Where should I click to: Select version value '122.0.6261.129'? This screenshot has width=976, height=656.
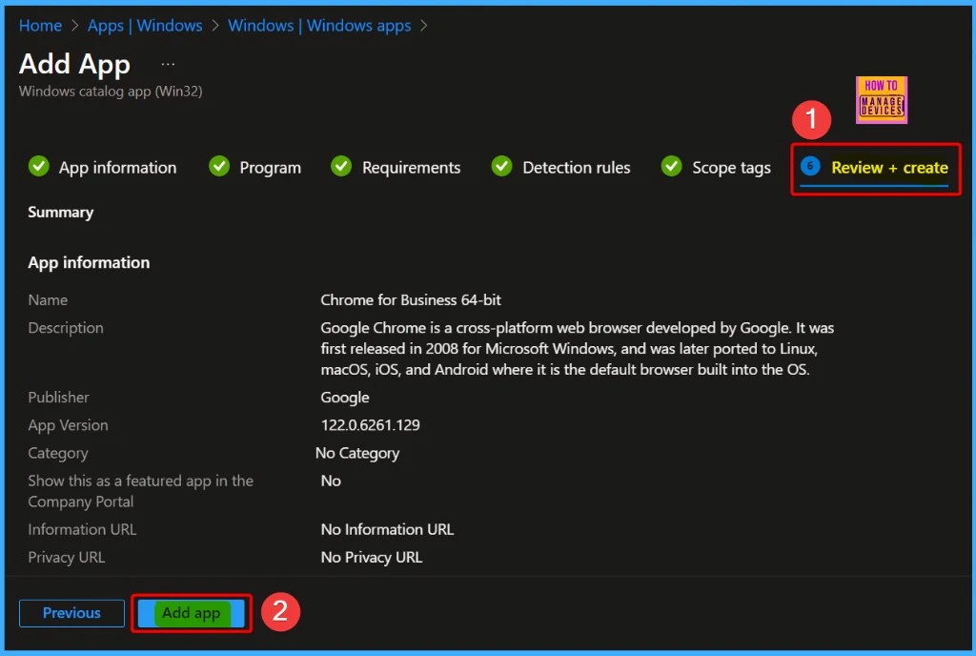tap(371, 425)
